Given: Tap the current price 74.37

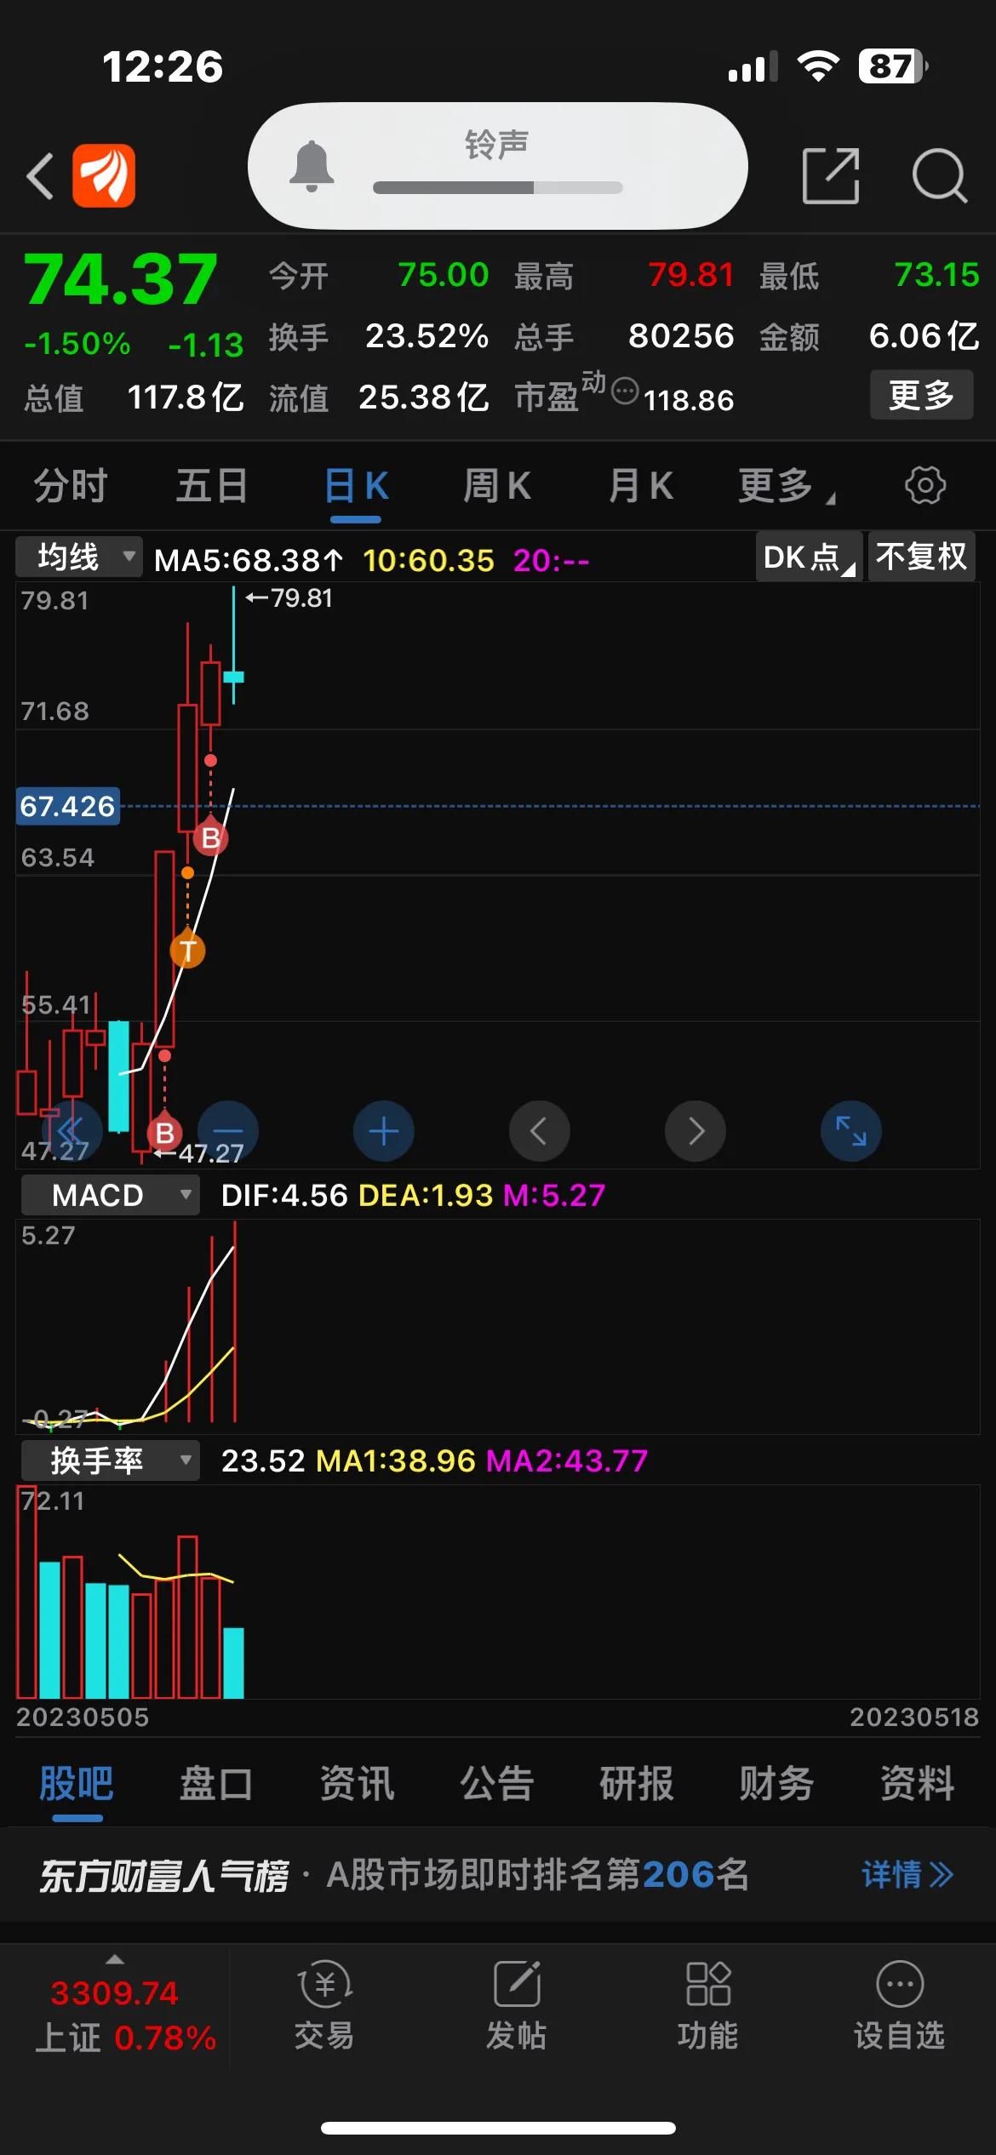Looking at the screenshot, I should click(120, 278).
